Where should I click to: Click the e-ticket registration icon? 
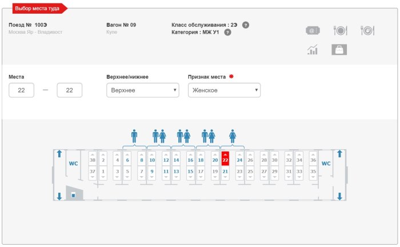click(313, 31)
